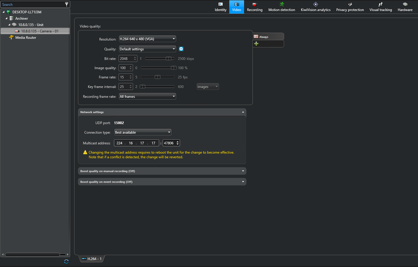
Task: Click the refresh icon below the tree
Action: point(66,261)
